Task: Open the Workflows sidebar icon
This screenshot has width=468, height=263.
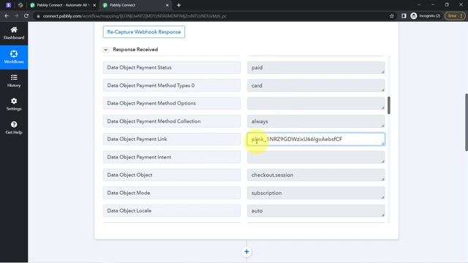Action: click(14, 54)
